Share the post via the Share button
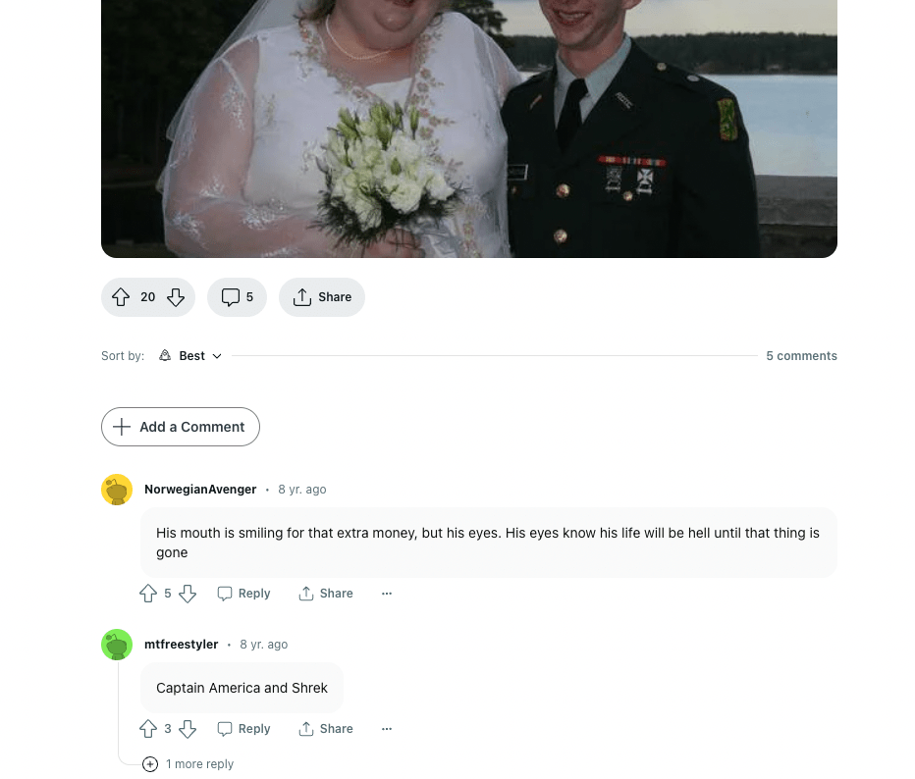This screenshot has width=915, height=779. (x=322, y=297)
